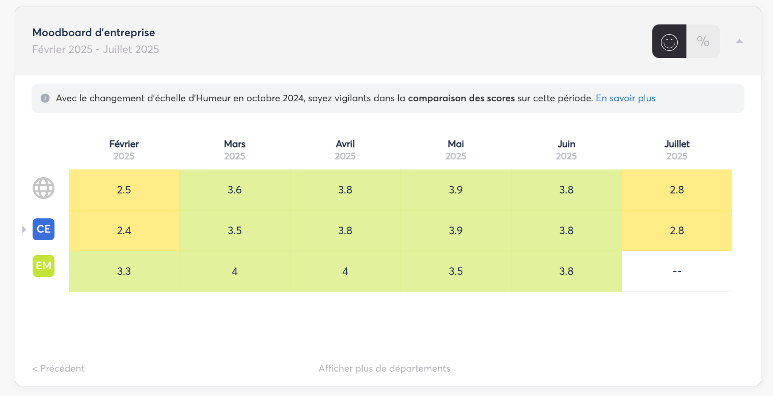Click the global score cell for Février
This screenshot has width=773, height=396.
(124, 190)
